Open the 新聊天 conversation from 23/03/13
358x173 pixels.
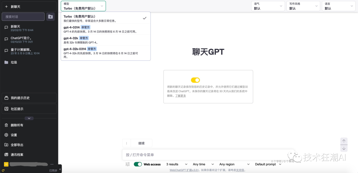pos(29,28)
